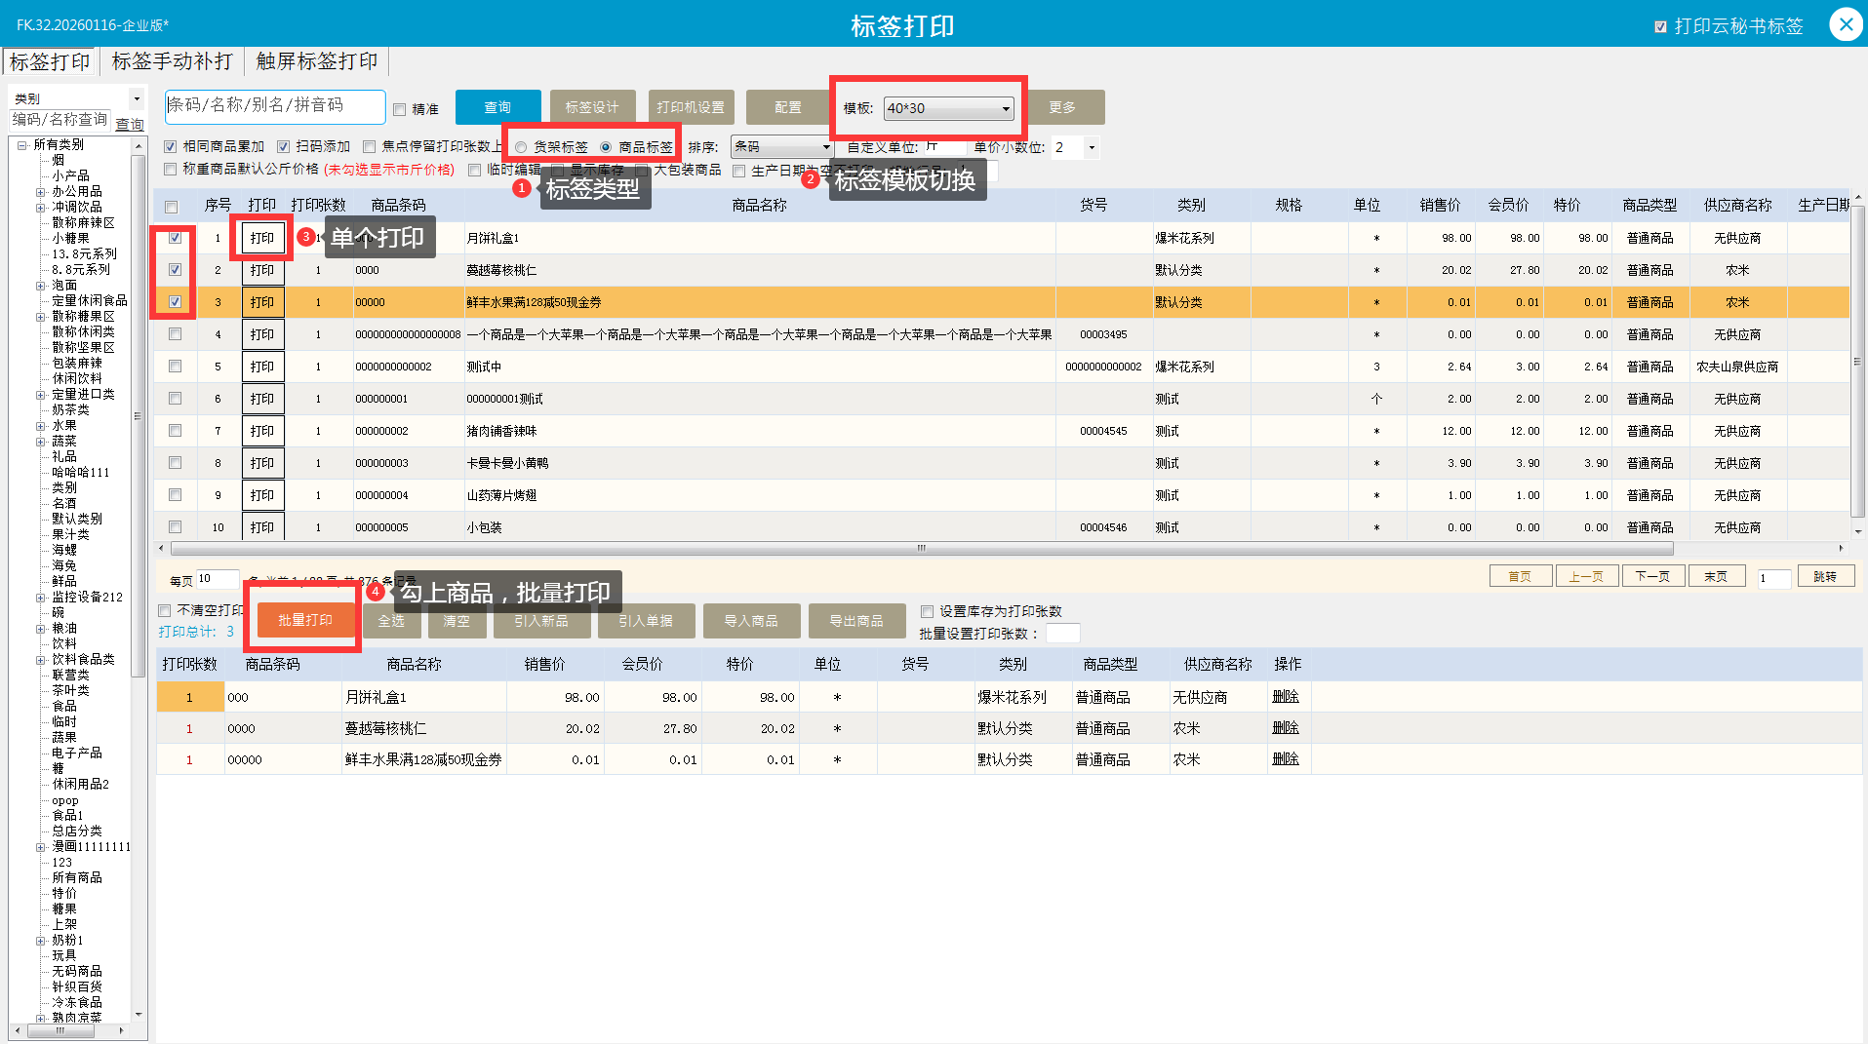Click the orange 批量打印 button
Viewport: 1868px width, 1044px height.
click(305, 620)
